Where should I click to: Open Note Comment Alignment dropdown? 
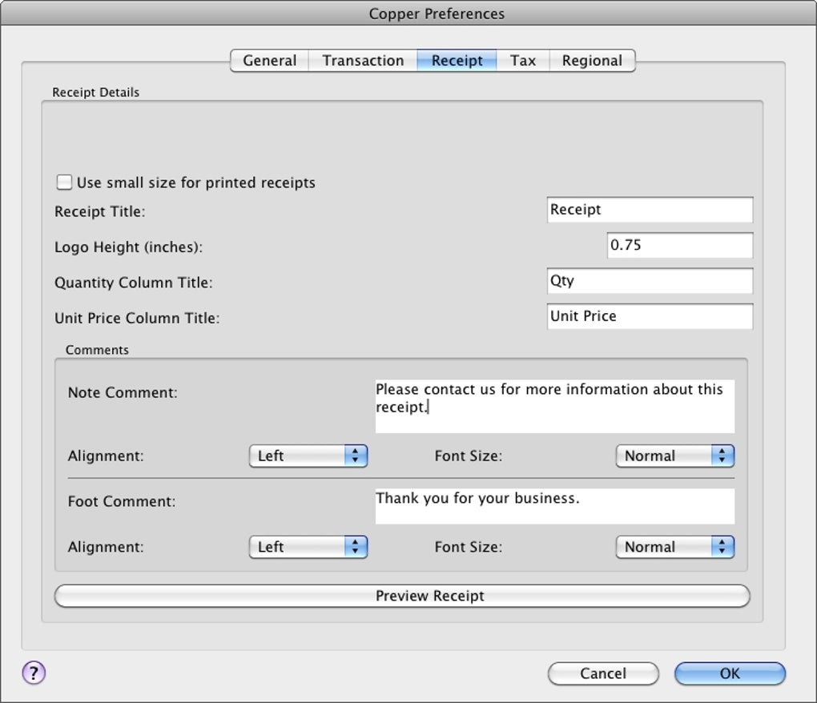click(308, 456)
